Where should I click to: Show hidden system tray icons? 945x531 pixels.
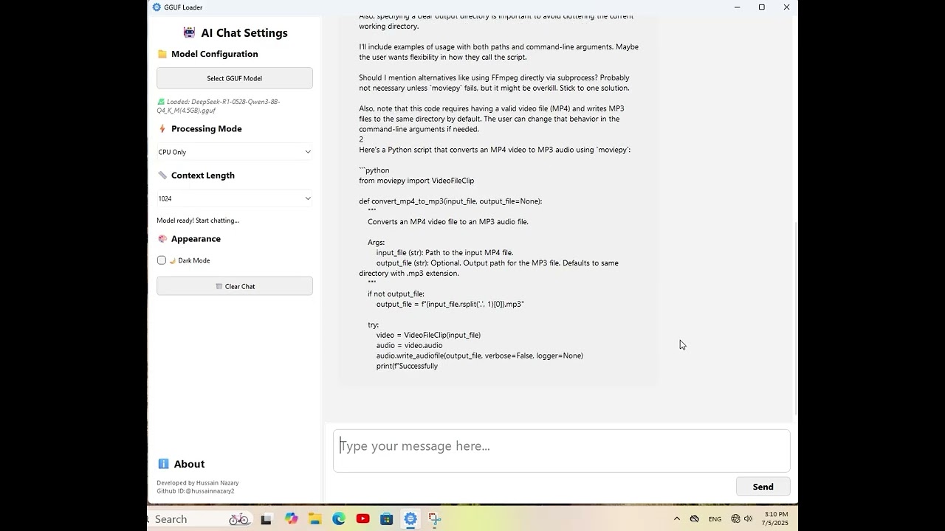coord(676,519)
